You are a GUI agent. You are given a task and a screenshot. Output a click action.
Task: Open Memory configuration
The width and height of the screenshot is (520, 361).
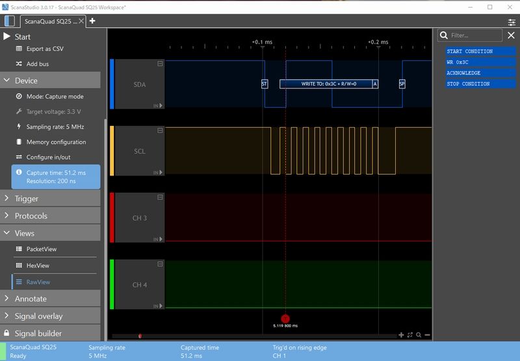(56, 142)
